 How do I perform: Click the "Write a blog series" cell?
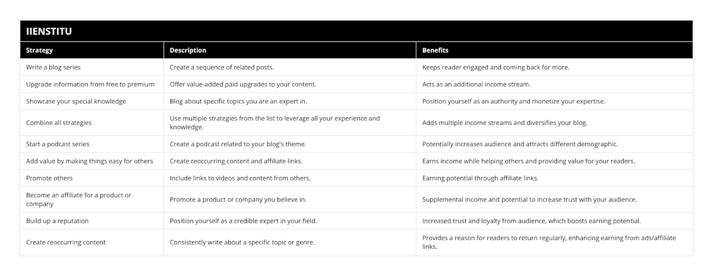pyautogui.click(x=53, y=67)
